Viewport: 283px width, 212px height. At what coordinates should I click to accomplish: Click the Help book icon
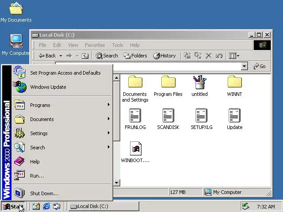tap(19, 162)
